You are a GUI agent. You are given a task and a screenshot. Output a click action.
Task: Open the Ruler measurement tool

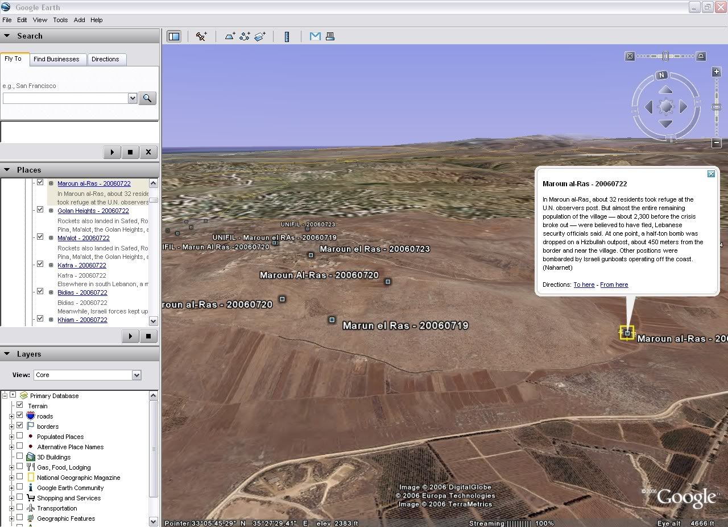pos(287,36)
